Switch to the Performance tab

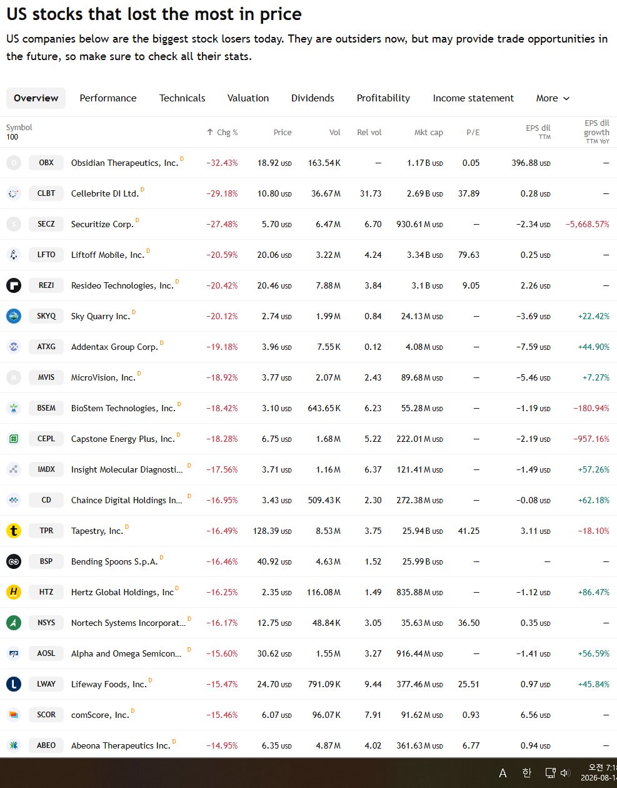click(x=108, y=98)
